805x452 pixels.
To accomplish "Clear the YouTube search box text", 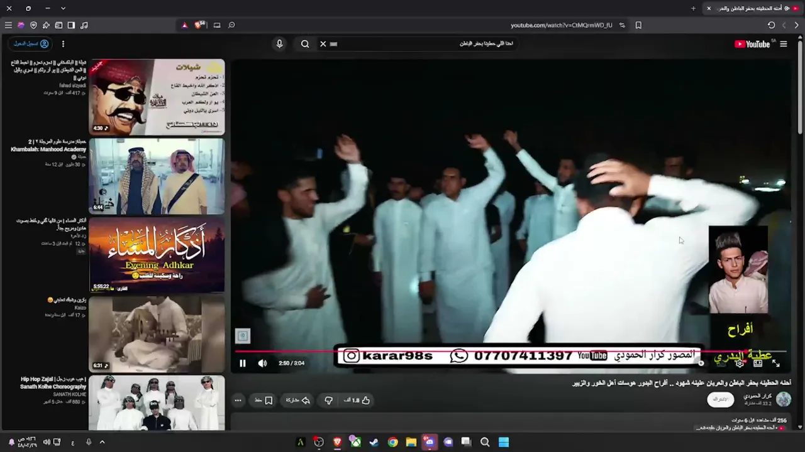I will point(323,44).
